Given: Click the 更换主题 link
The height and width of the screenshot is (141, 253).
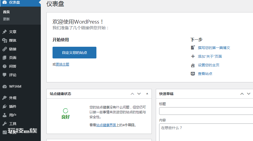Looking at the screenshot, I should coord(62,64).
